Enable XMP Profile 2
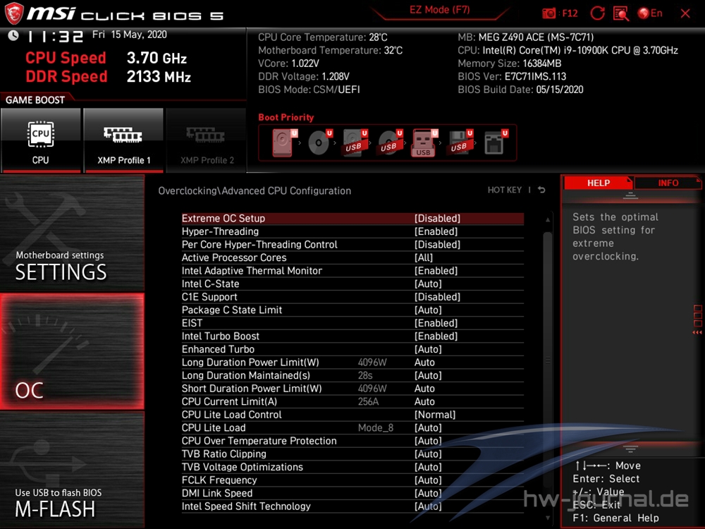This screenshot has width=705, height=529. pyautogui.click(x=207, y=140)
